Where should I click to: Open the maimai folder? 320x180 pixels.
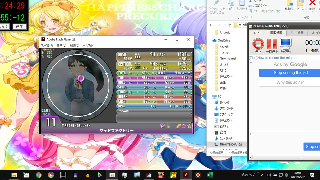point(224,52)
